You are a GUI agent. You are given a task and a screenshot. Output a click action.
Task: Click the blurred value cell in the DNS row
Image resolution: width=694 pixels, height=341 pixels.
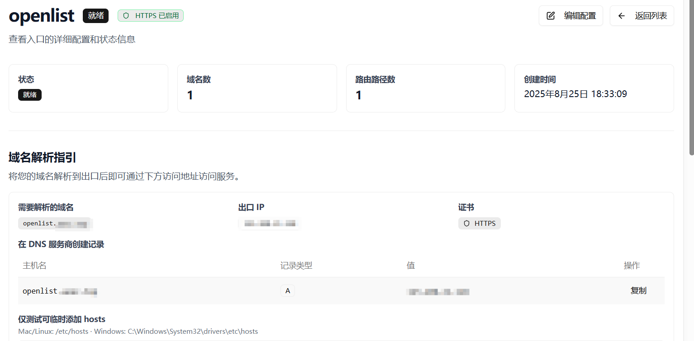(438, 291)
